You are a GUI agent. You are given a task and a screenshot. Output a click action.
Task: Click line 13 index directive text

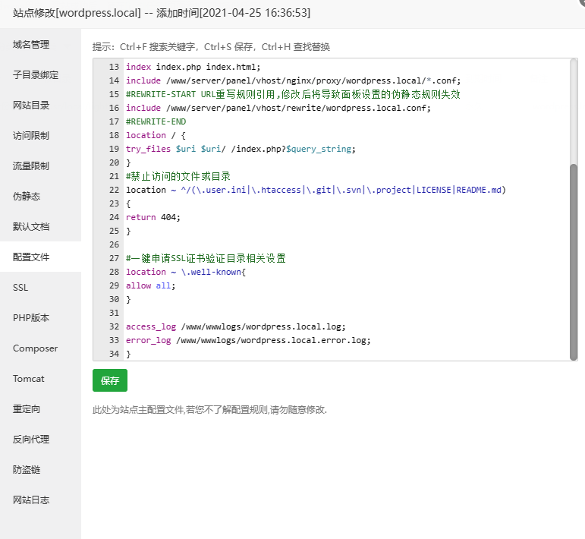point(193,68)
